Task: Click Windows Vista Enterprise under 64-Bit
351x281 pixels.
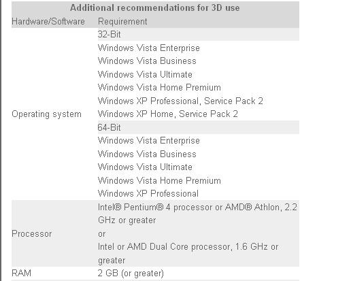Action: click(x=149, y=141)
